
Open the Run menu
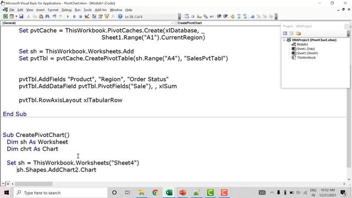pos(78,10)
